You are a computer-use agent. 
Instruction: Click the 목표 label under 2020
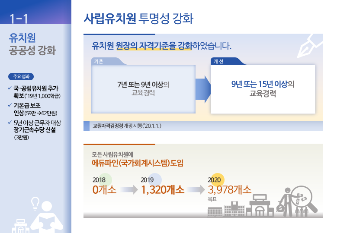click(x=212, y=199)
